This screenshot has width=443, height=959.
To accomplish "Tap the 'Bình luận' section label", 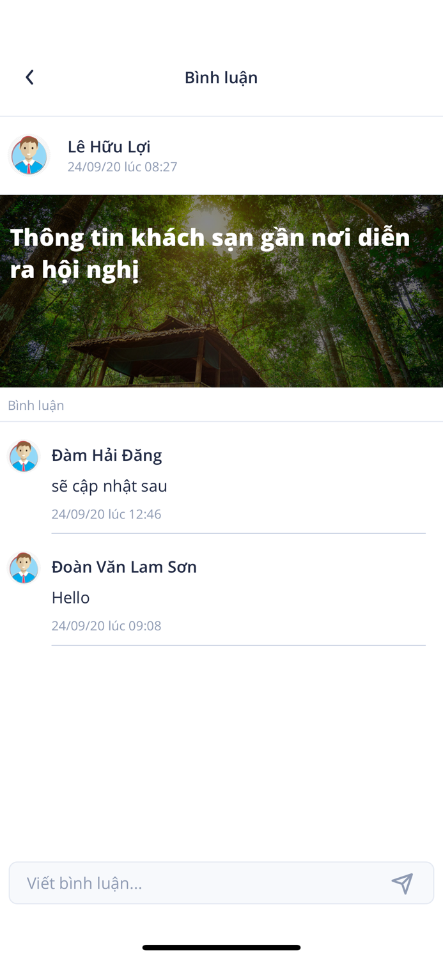I will click(x=36, y=405).
